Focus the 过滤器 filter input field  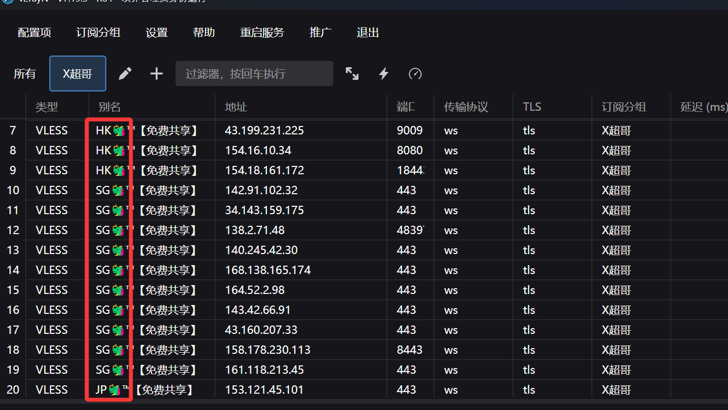coord(254,73)
